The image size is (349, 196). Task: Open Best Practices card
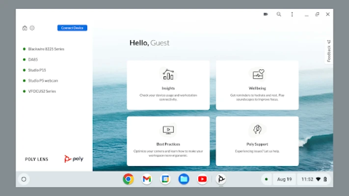tap(168, 141)
